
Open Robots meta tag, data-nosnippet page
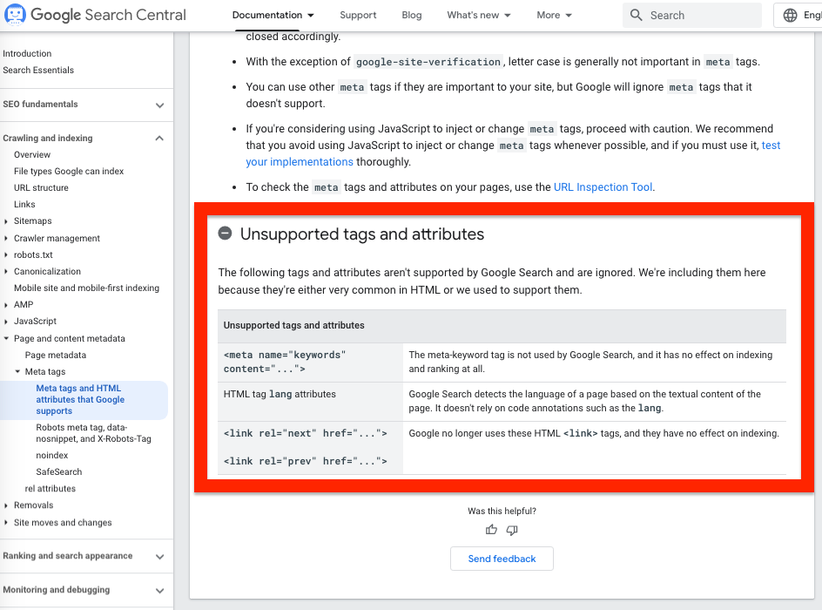(93, 433)
